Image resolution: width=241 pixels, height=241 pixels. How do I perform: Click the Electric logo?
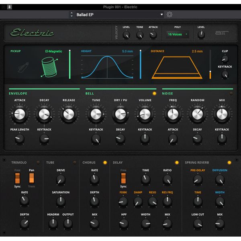(x=32, y=33)
